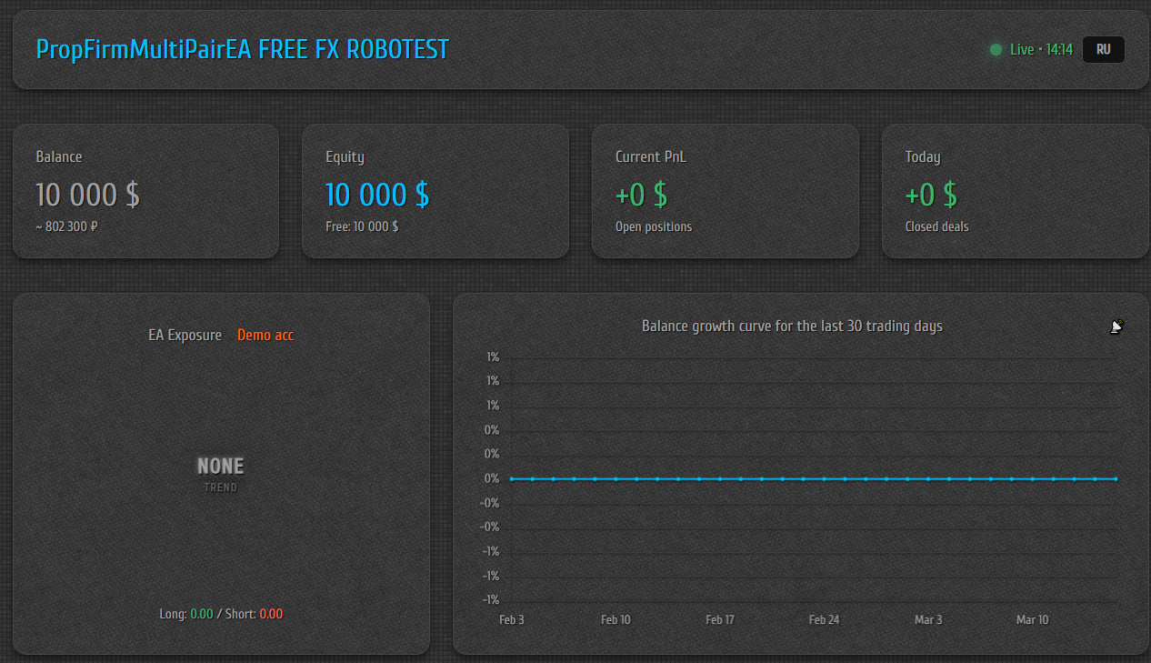The height and width of the screenshot is (663, 1151).
Task: Click the Current PnL +0 $ value
Action: (x=641, y=195)
